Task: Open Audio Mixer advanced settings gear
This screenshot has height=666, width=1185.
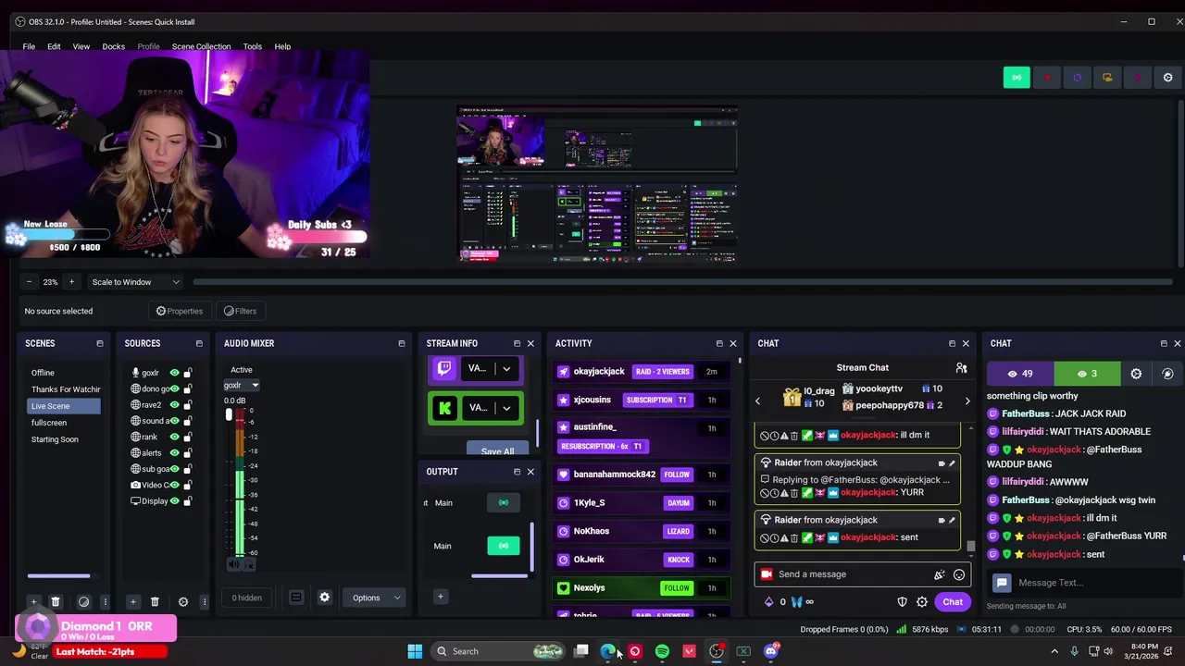Action: pyautogui.click(x=324, y=598)
